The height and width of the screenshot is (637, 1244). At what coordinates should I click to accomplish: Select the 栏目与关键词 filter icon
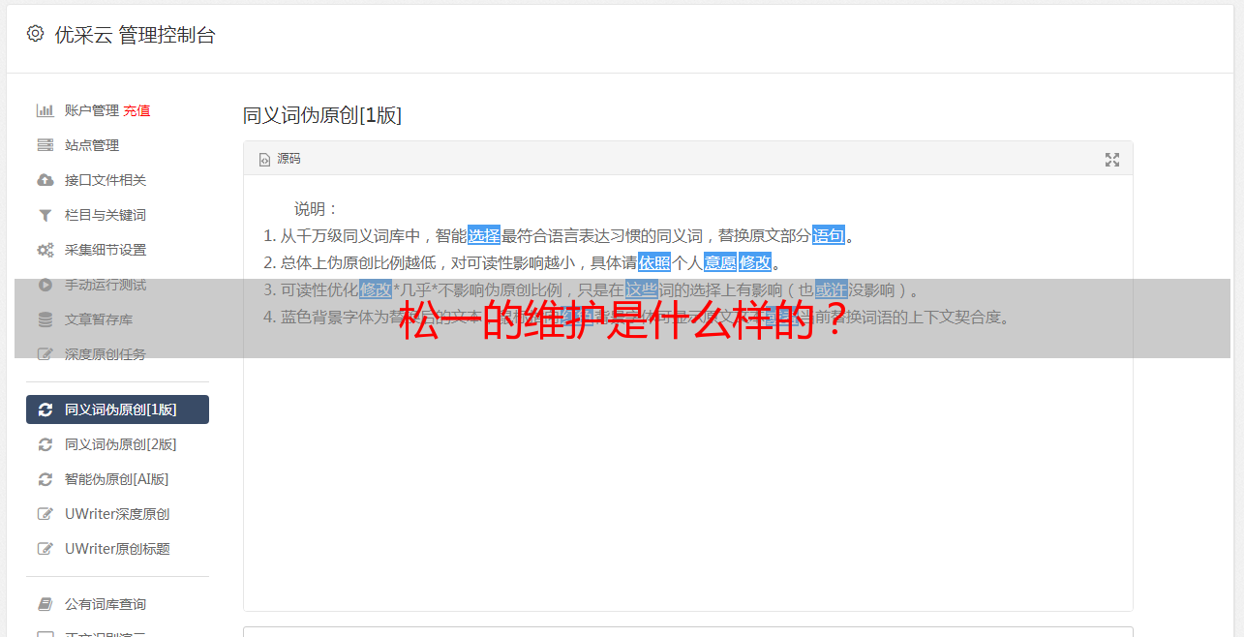point(45,215)
